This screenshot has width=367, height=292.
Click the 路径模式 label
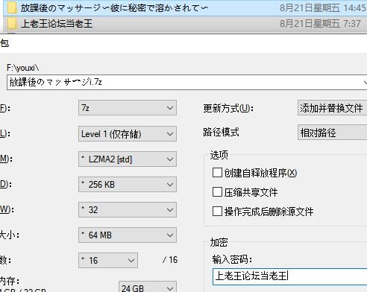pyautogui.click(x=221, y=132)
